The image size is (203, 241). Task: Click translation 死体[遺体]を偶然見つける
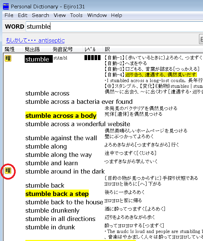(134, 114)
